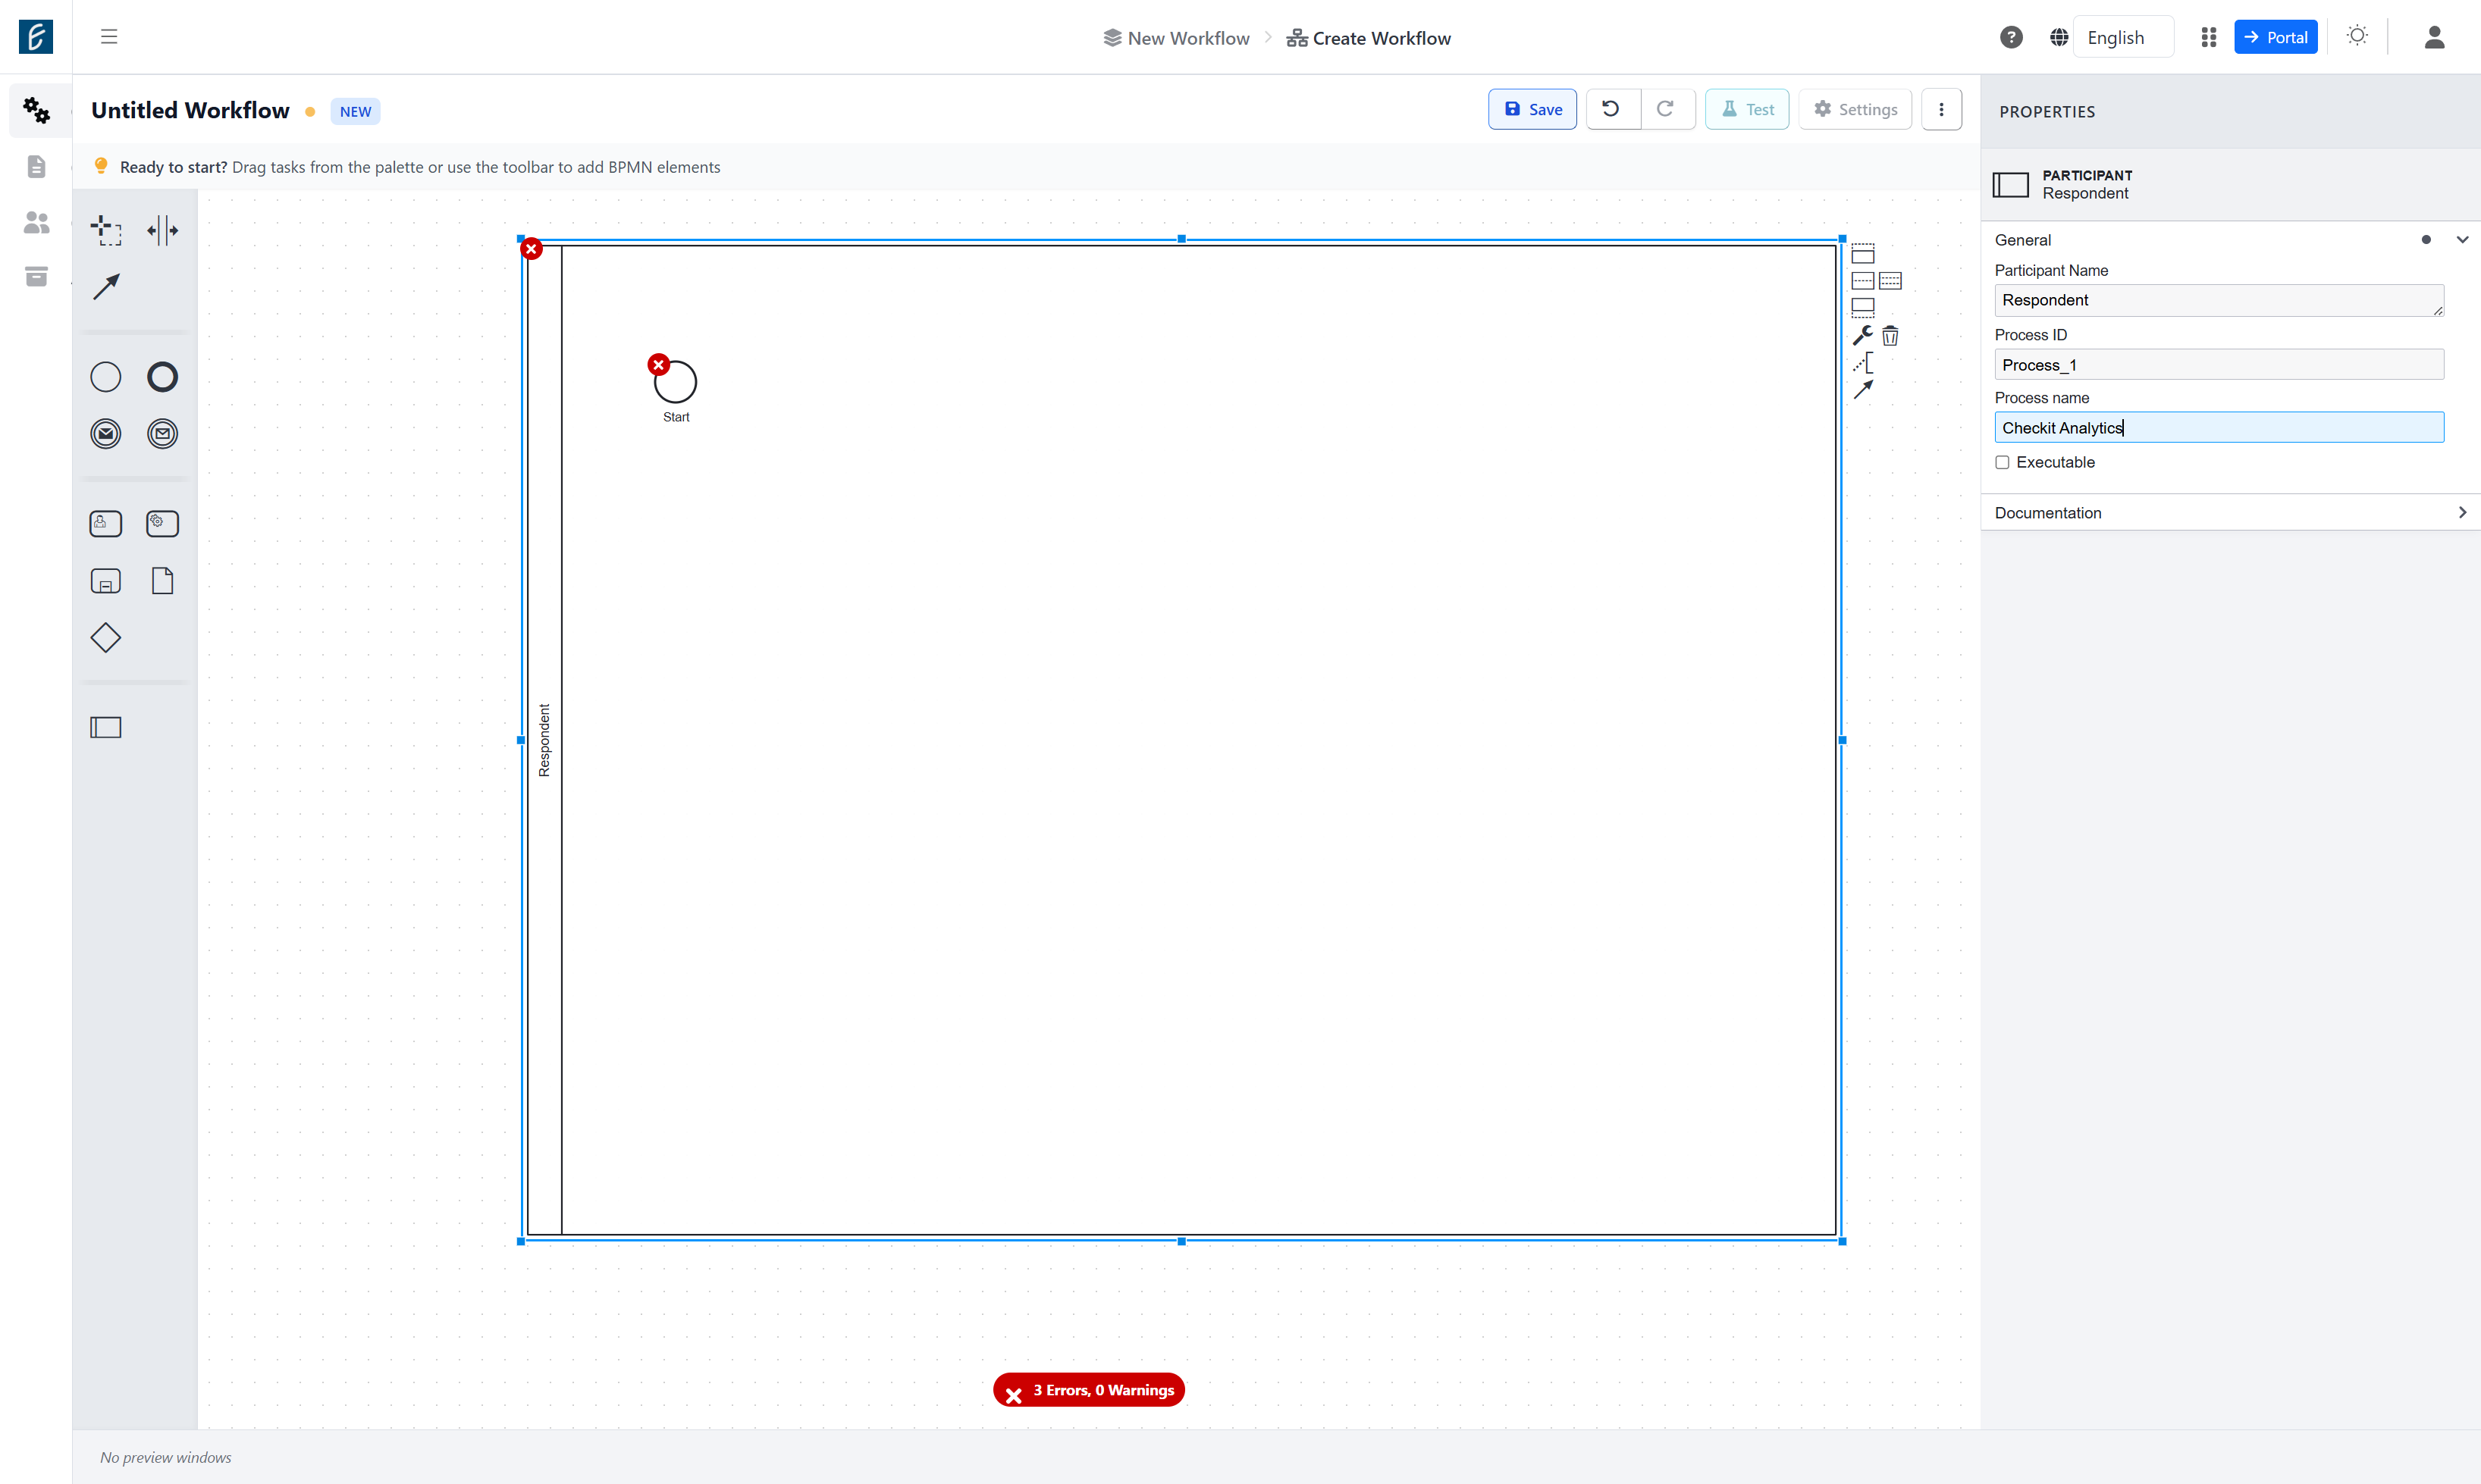Create a user task from the palette
The image size is (2481, 1484).
pos(106,524)
